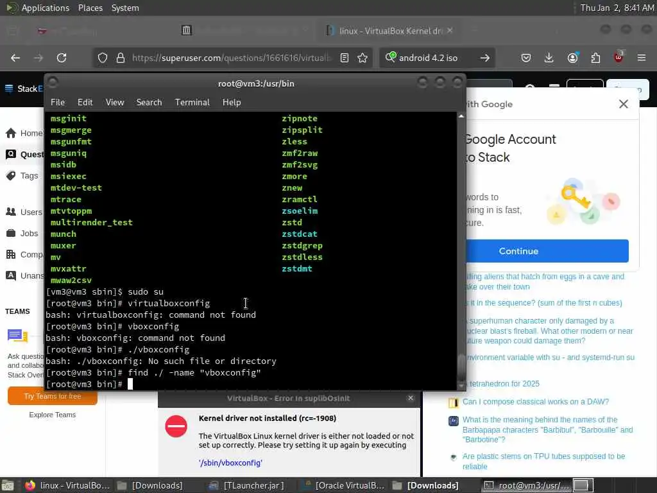Click the trash-can icon browser tab
The height and width of the screenshot is (493, 657).
(187, 30)
